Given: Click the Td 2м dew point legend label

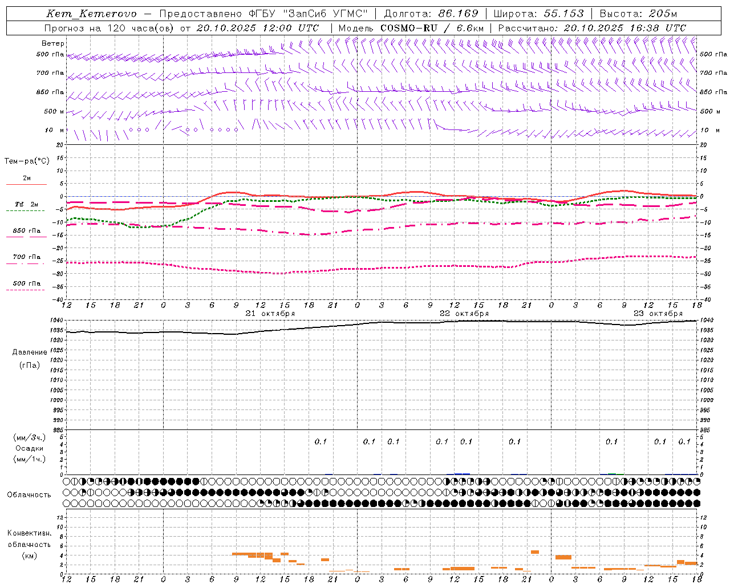Looking at the screenshot, I should (x=27, y=204).
